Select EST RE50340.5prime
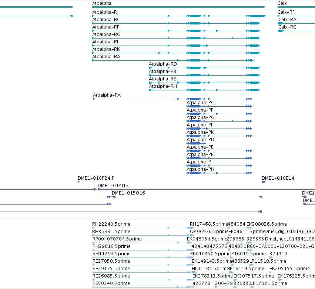Image resolution: width=315 pixels, height=289 pixels. click(111, 283)
